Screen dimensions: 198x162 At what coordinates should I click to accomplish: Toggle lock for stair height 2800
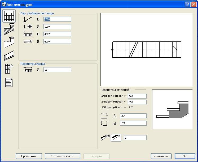(38, 19)
